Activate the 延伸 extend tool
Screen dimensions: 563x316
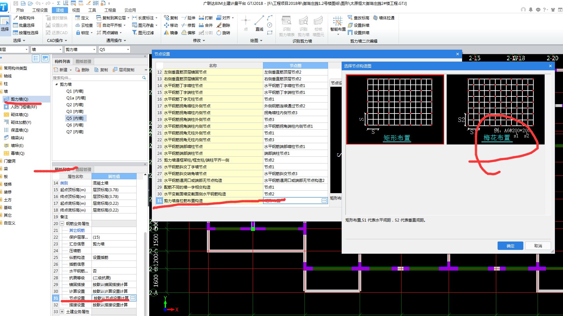pyautogui.click(x=188, y=18)
